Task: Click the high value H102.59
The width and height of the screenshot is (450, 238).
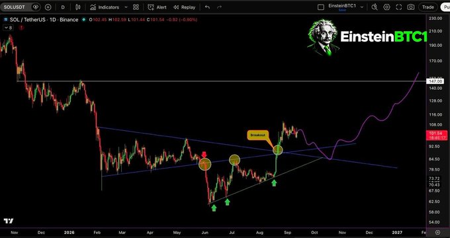Action: click(x=118, y=20)
